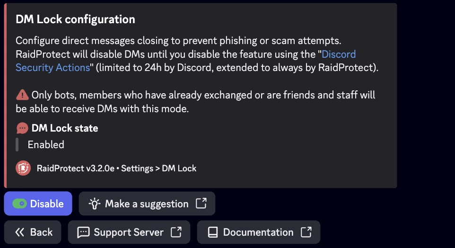
Task: Click speech bubble emoji beside DM Lock state
Action: tap(22, 128)
